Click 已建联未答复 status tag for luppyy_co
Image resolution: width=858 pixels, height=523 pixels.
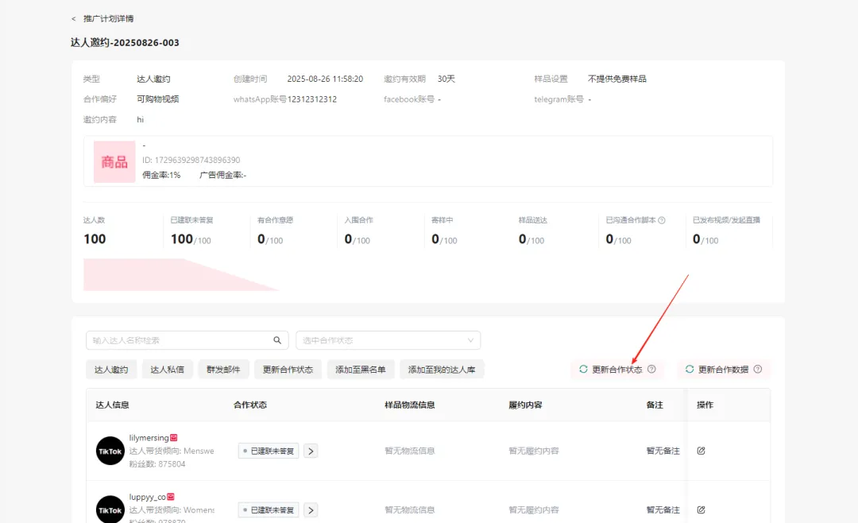(269, 510)
